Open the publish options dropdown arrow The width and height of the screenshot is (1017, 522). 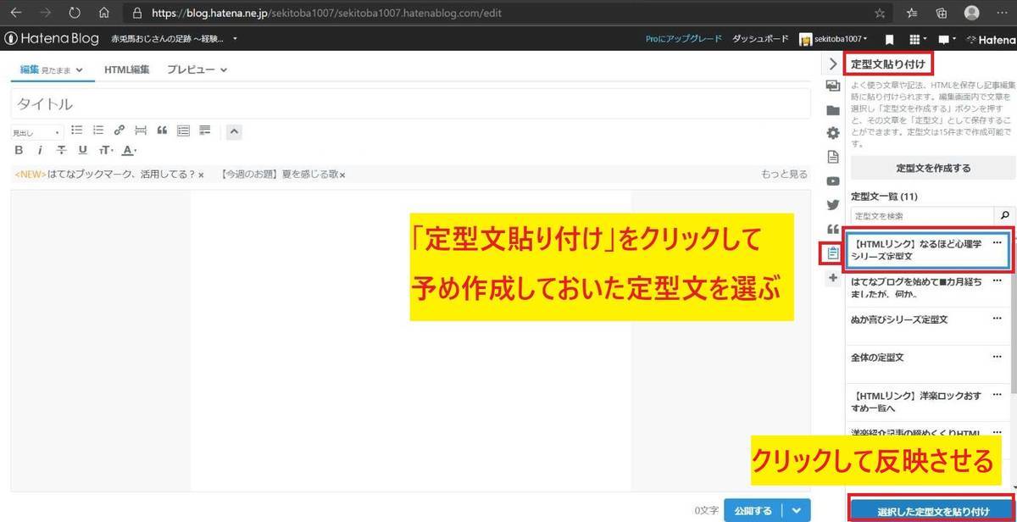[x=796, y=510]
